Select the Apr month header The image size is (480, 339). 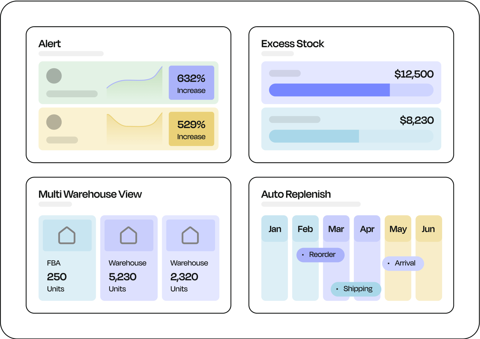(x=367, y=228)
